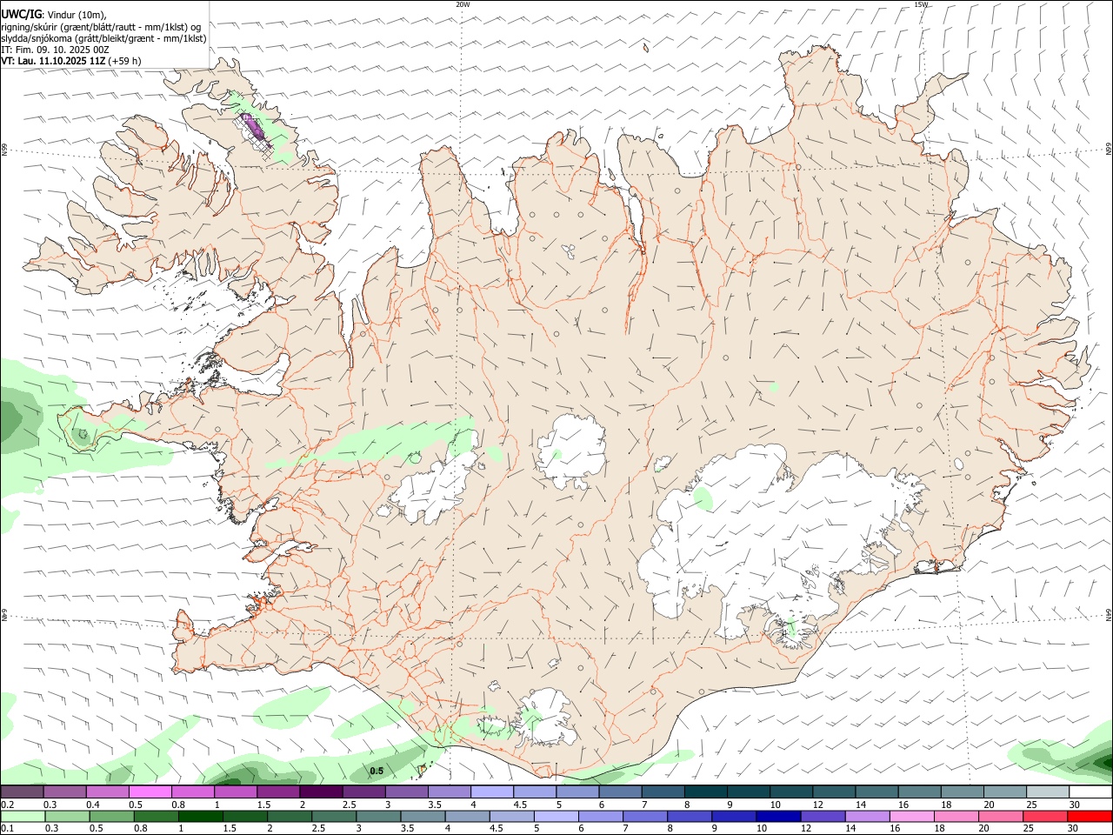Pick the dark teal 8 swatch in top legend
This screenshot has width=1113, height=835.
point(705,792)
